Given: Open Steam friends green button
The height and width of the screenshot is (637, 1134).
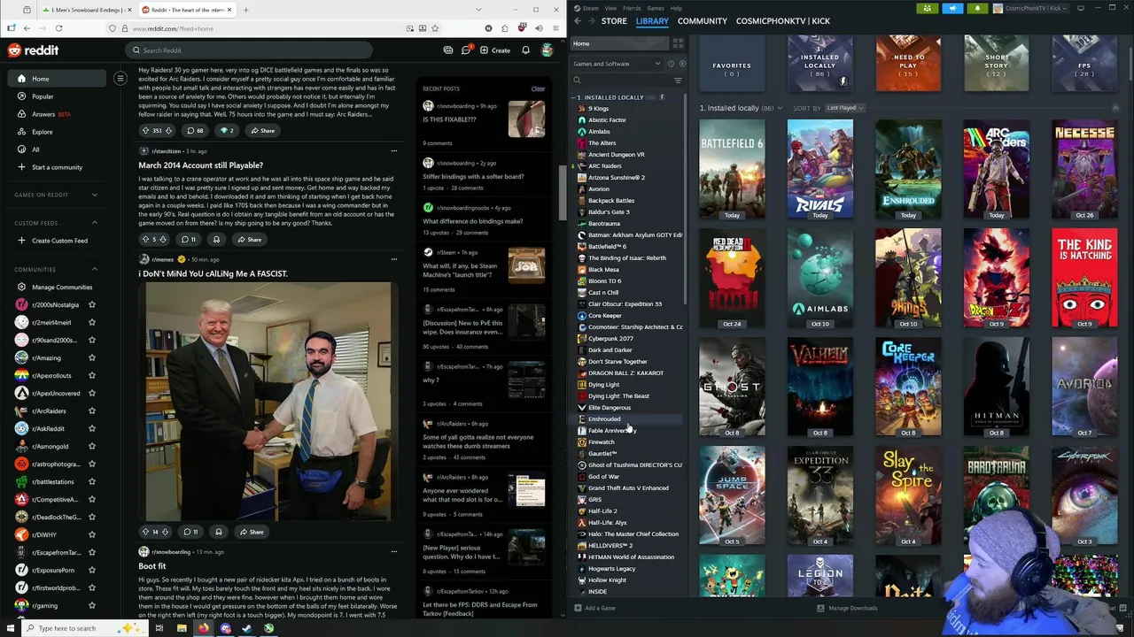Looking at the screenshot, I should [928, 8].
